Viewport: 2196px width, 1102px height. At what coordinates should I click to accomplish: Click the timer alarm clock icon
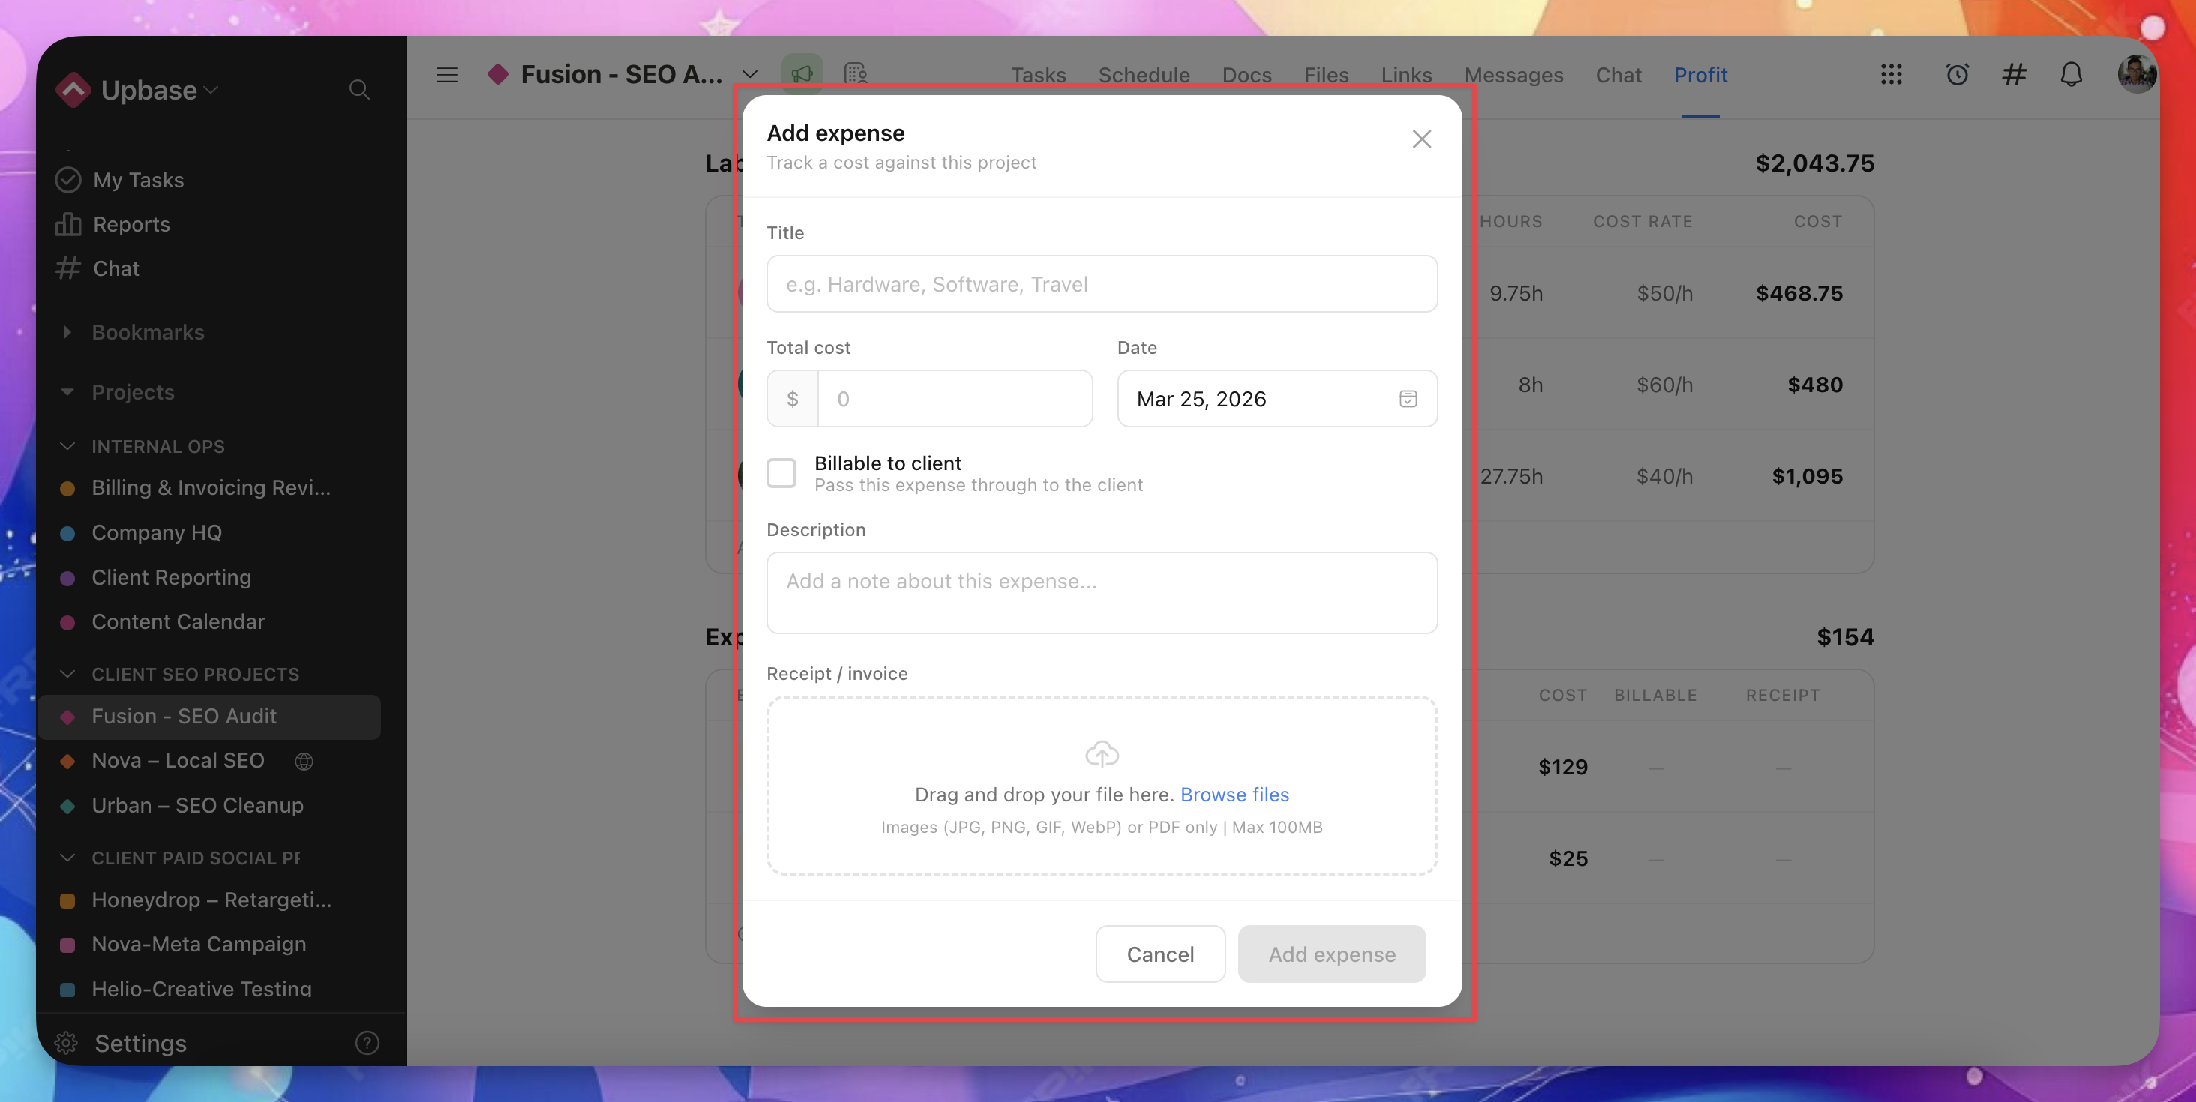pyautogui.click(x=1957, y=75)
